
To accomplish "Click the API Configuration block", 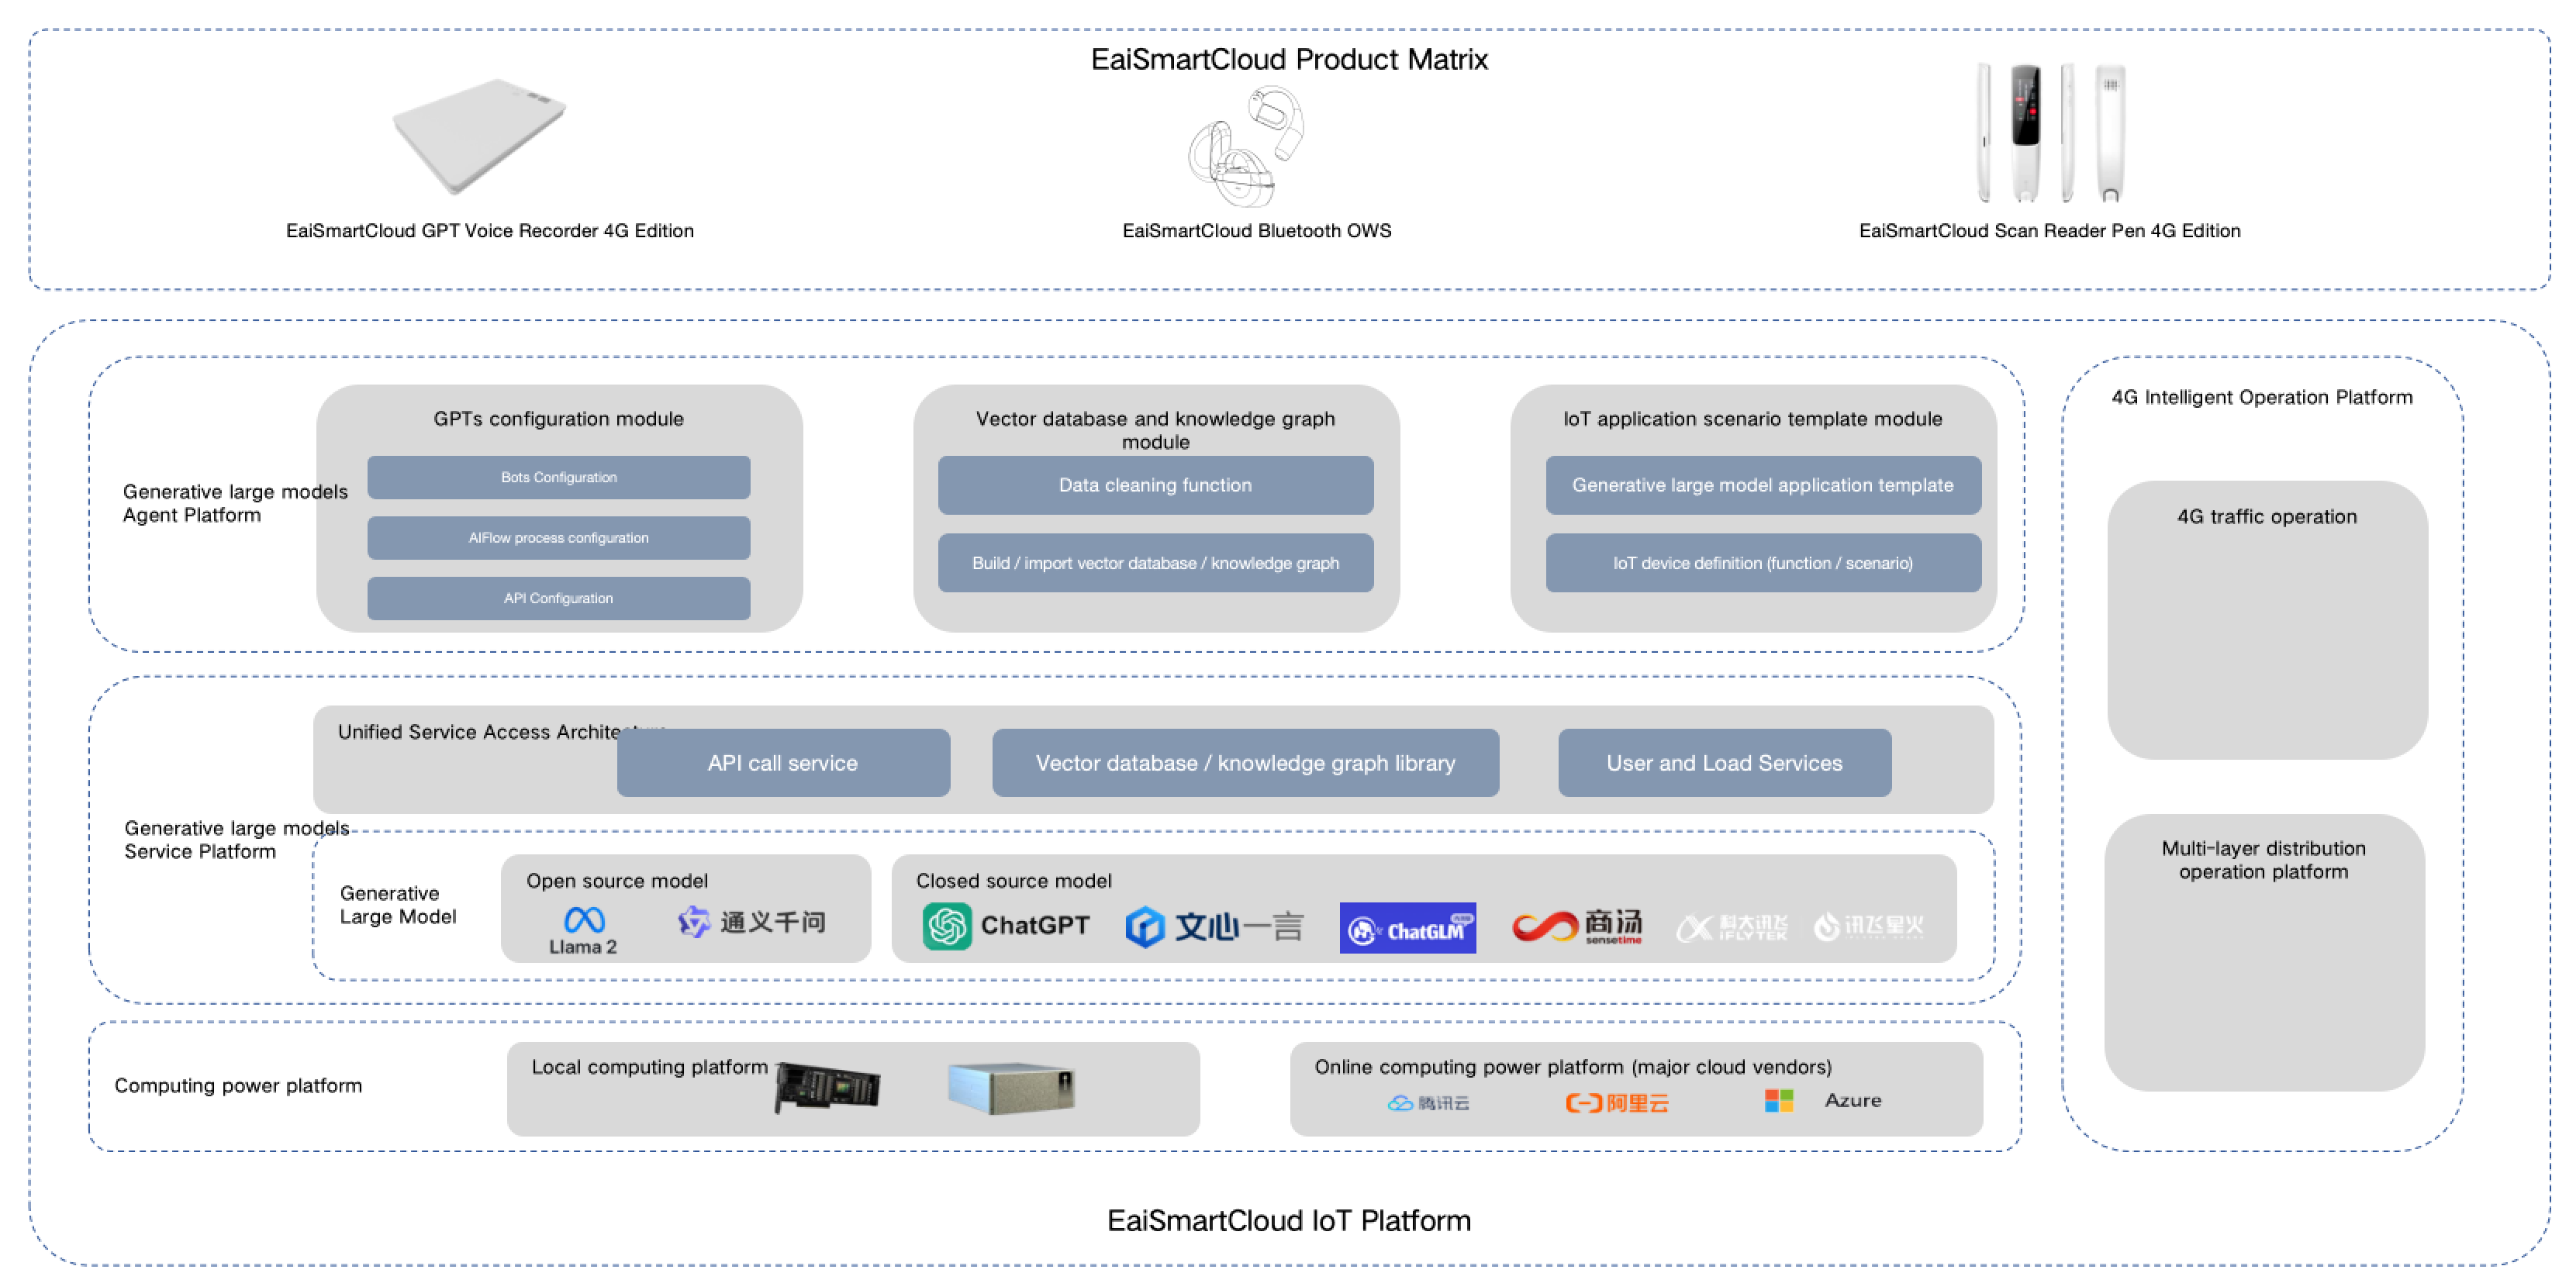I will pyautogui.click(x=558, y=598).
